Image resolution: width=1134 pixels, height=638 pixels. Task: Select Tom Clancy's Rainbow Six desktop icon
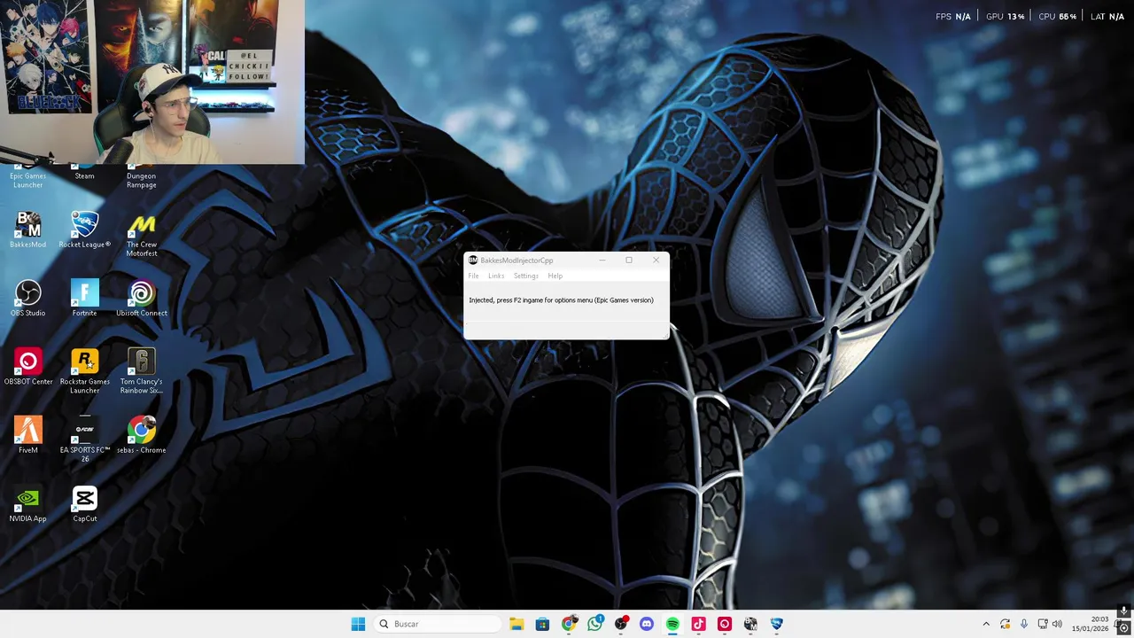141,371
